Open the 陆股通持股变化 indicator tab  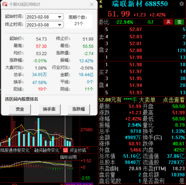point(15,150)
